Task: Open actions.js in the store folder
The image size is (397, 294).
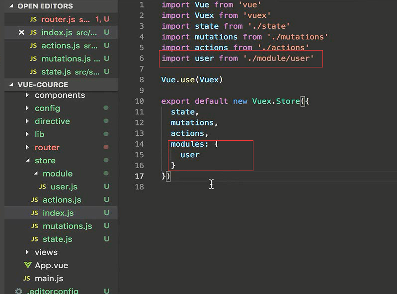Action: [x=62, y=200]
